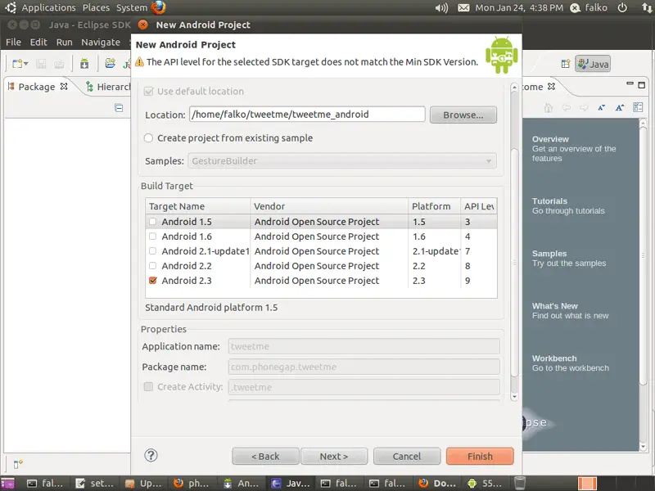Open the Workbench link on Welcome page
Image resolution: width=655 pixels, height=491 pixels.
point(554,358)
